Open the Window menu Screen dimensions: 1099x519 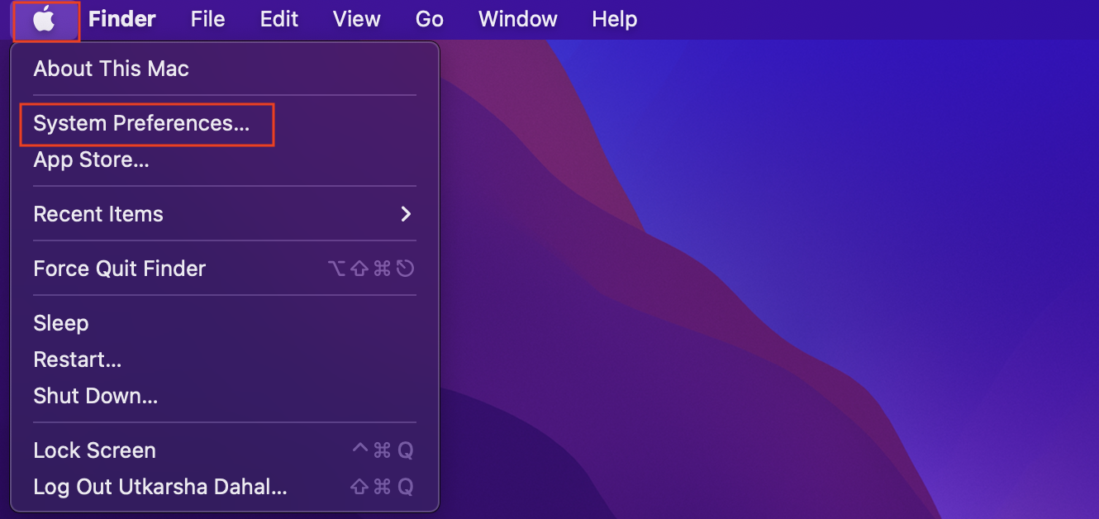(517, 18)
